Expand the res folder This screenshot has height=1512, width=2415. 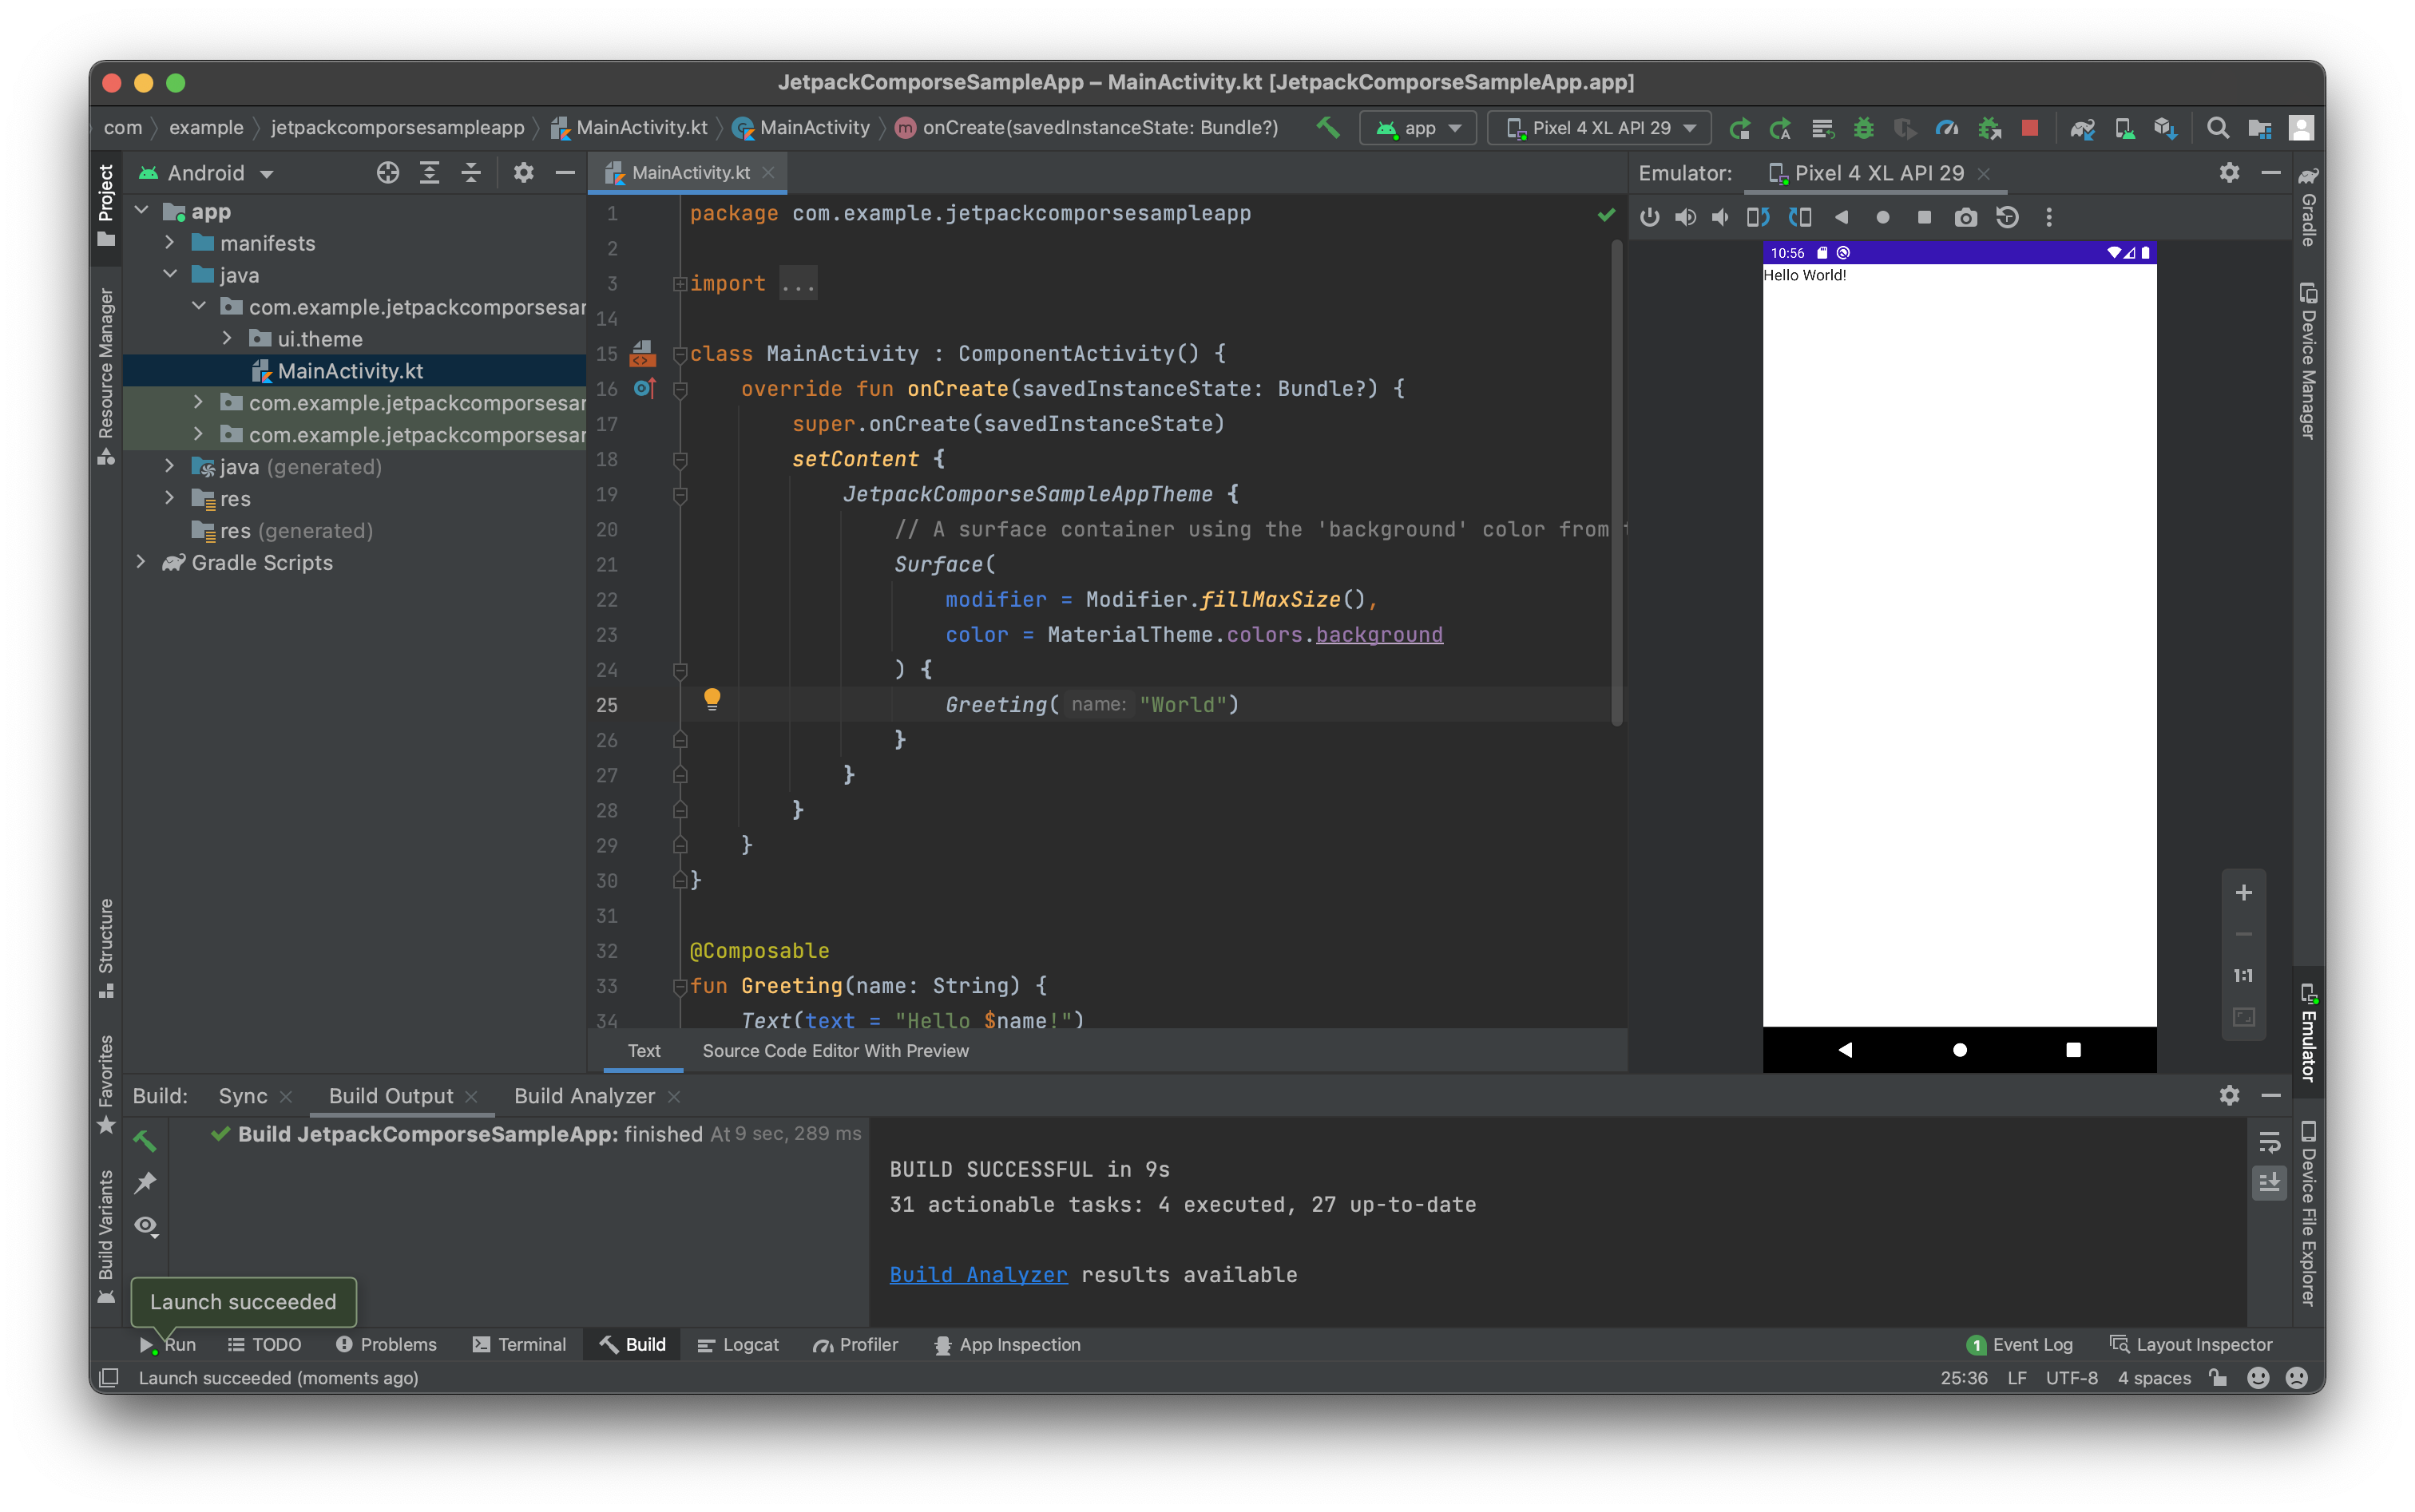pos(170,499)
